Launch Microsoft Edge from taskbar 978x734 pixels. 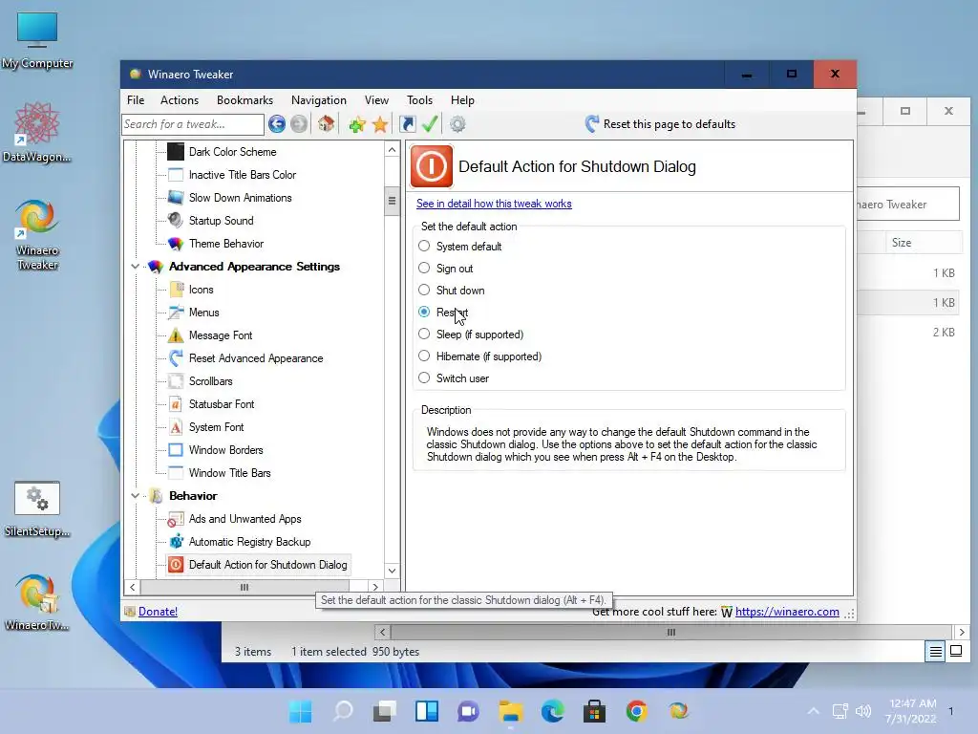pyautogui.click(x=553, y=711)
